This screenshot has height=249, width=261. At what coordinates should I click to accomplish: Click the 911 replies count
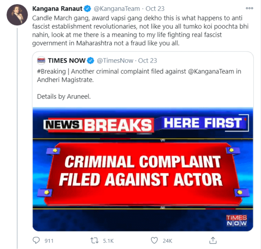(x=49, y=241)
